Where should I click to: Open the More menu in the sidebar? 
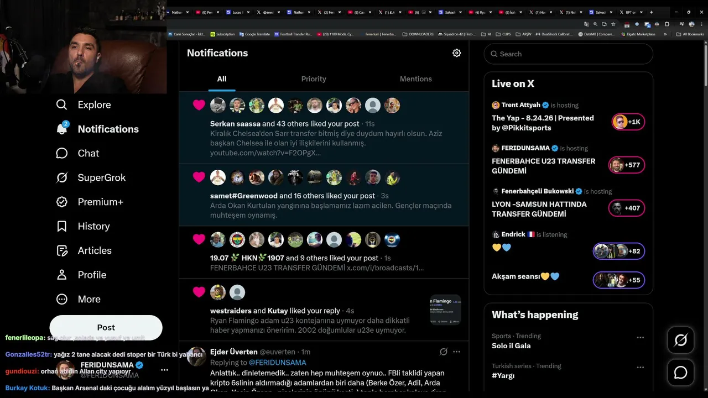pos(78,299)
